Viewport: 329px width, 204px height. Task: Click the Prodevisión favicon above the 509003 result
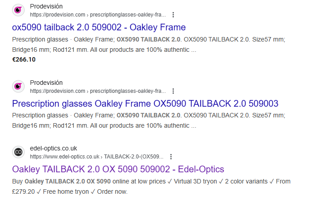coord(18,86)
